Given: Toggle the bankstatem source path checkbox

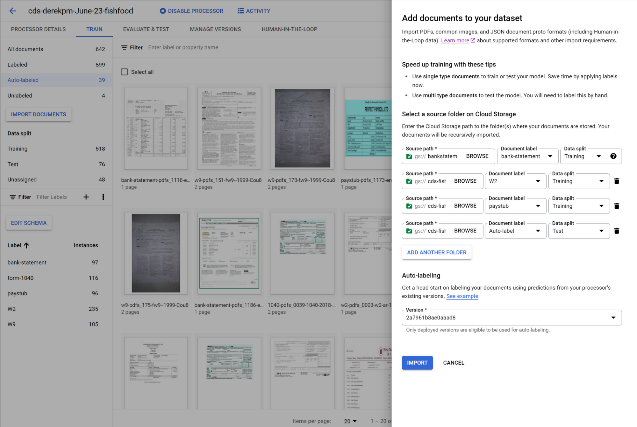Looking at the screenshot, I should point(409,156).
